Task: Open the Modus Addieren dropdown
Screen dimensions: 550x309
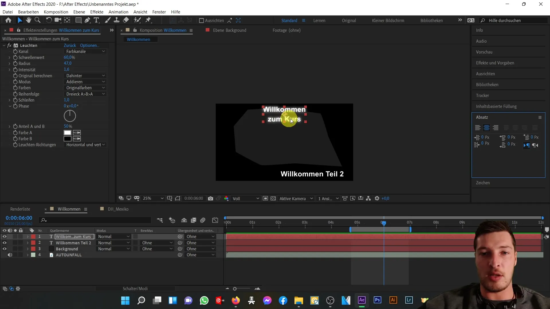Action: (x=85, y=82)
